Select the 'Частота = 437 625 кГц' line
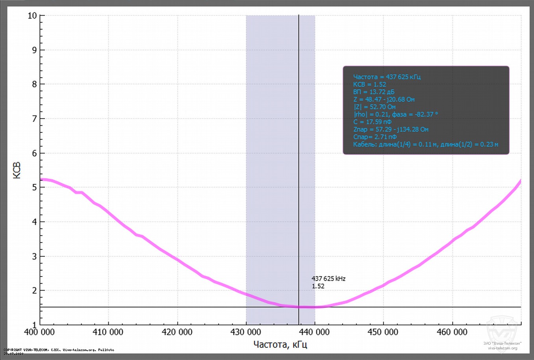The image size is (534, 360). (x=387, y=77)
